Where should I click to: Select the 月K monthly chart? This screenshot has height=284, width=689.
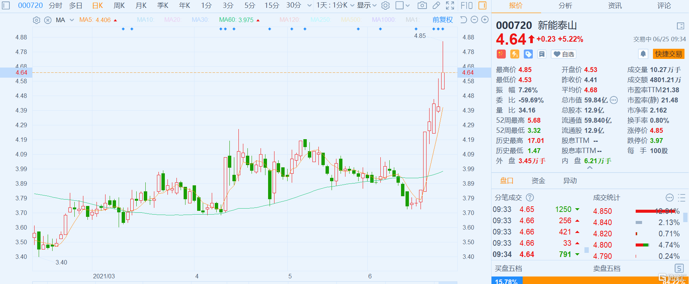tap(141, 5)
